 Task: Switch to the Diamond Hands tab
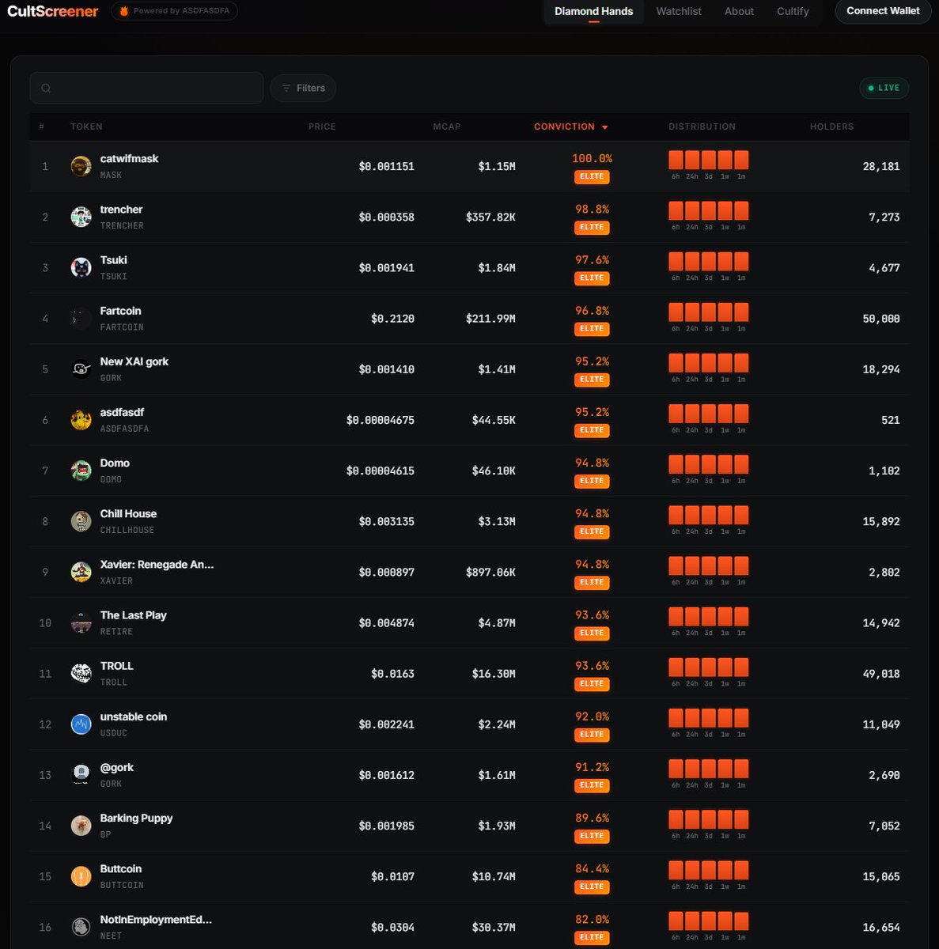tap(593, 11)
